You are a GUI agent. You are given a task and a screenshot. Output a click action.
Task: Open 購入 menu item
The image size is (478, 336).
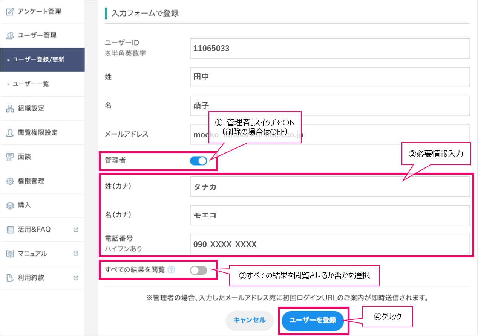coord(42,205)
